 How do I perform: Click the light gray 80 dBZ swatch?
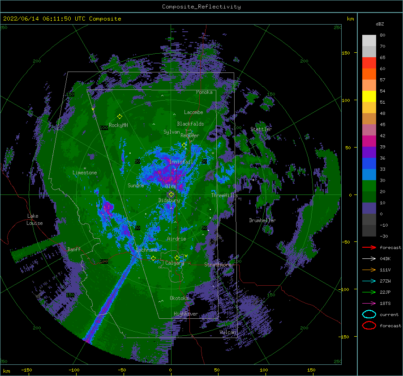369,41
